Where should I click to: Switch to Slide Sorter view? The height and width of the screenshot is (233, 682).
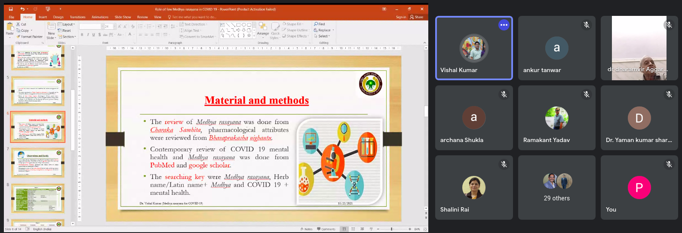click(353, 229)
